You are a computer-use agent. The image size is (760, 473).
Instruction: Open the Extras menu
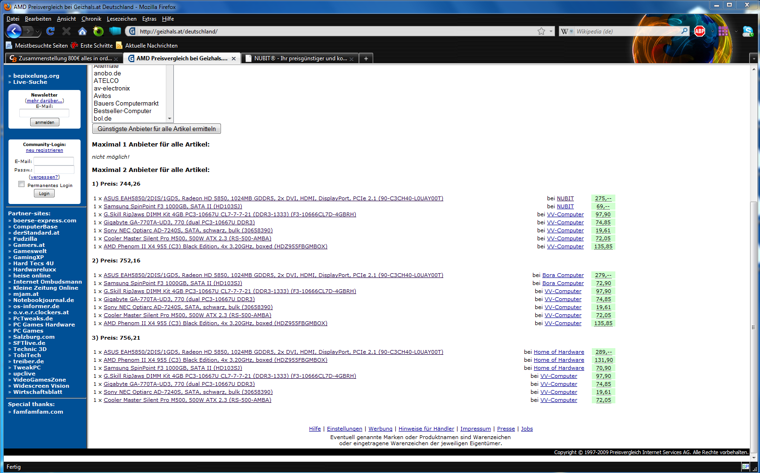(149, 19)
